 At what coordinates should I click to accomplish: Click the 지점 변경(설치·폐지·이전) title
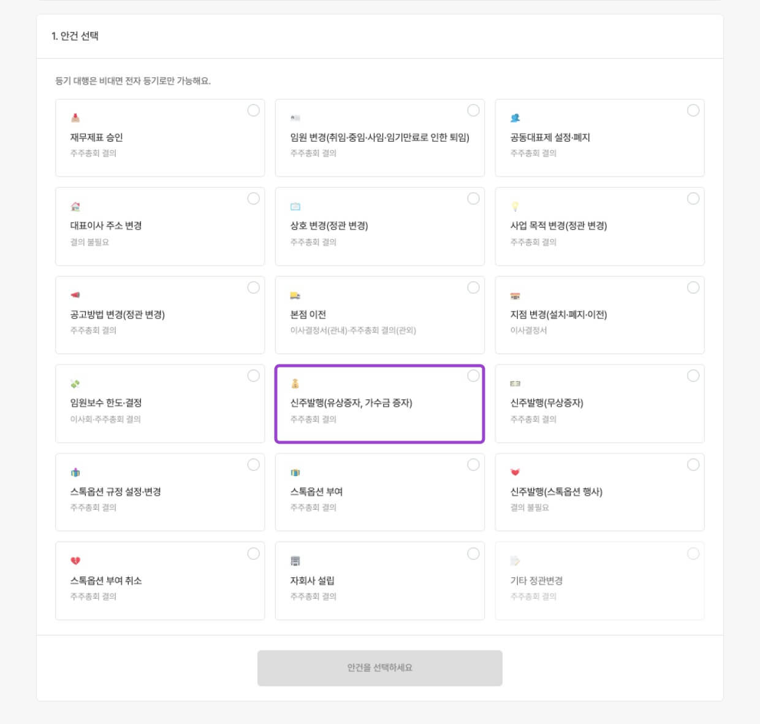558,315
